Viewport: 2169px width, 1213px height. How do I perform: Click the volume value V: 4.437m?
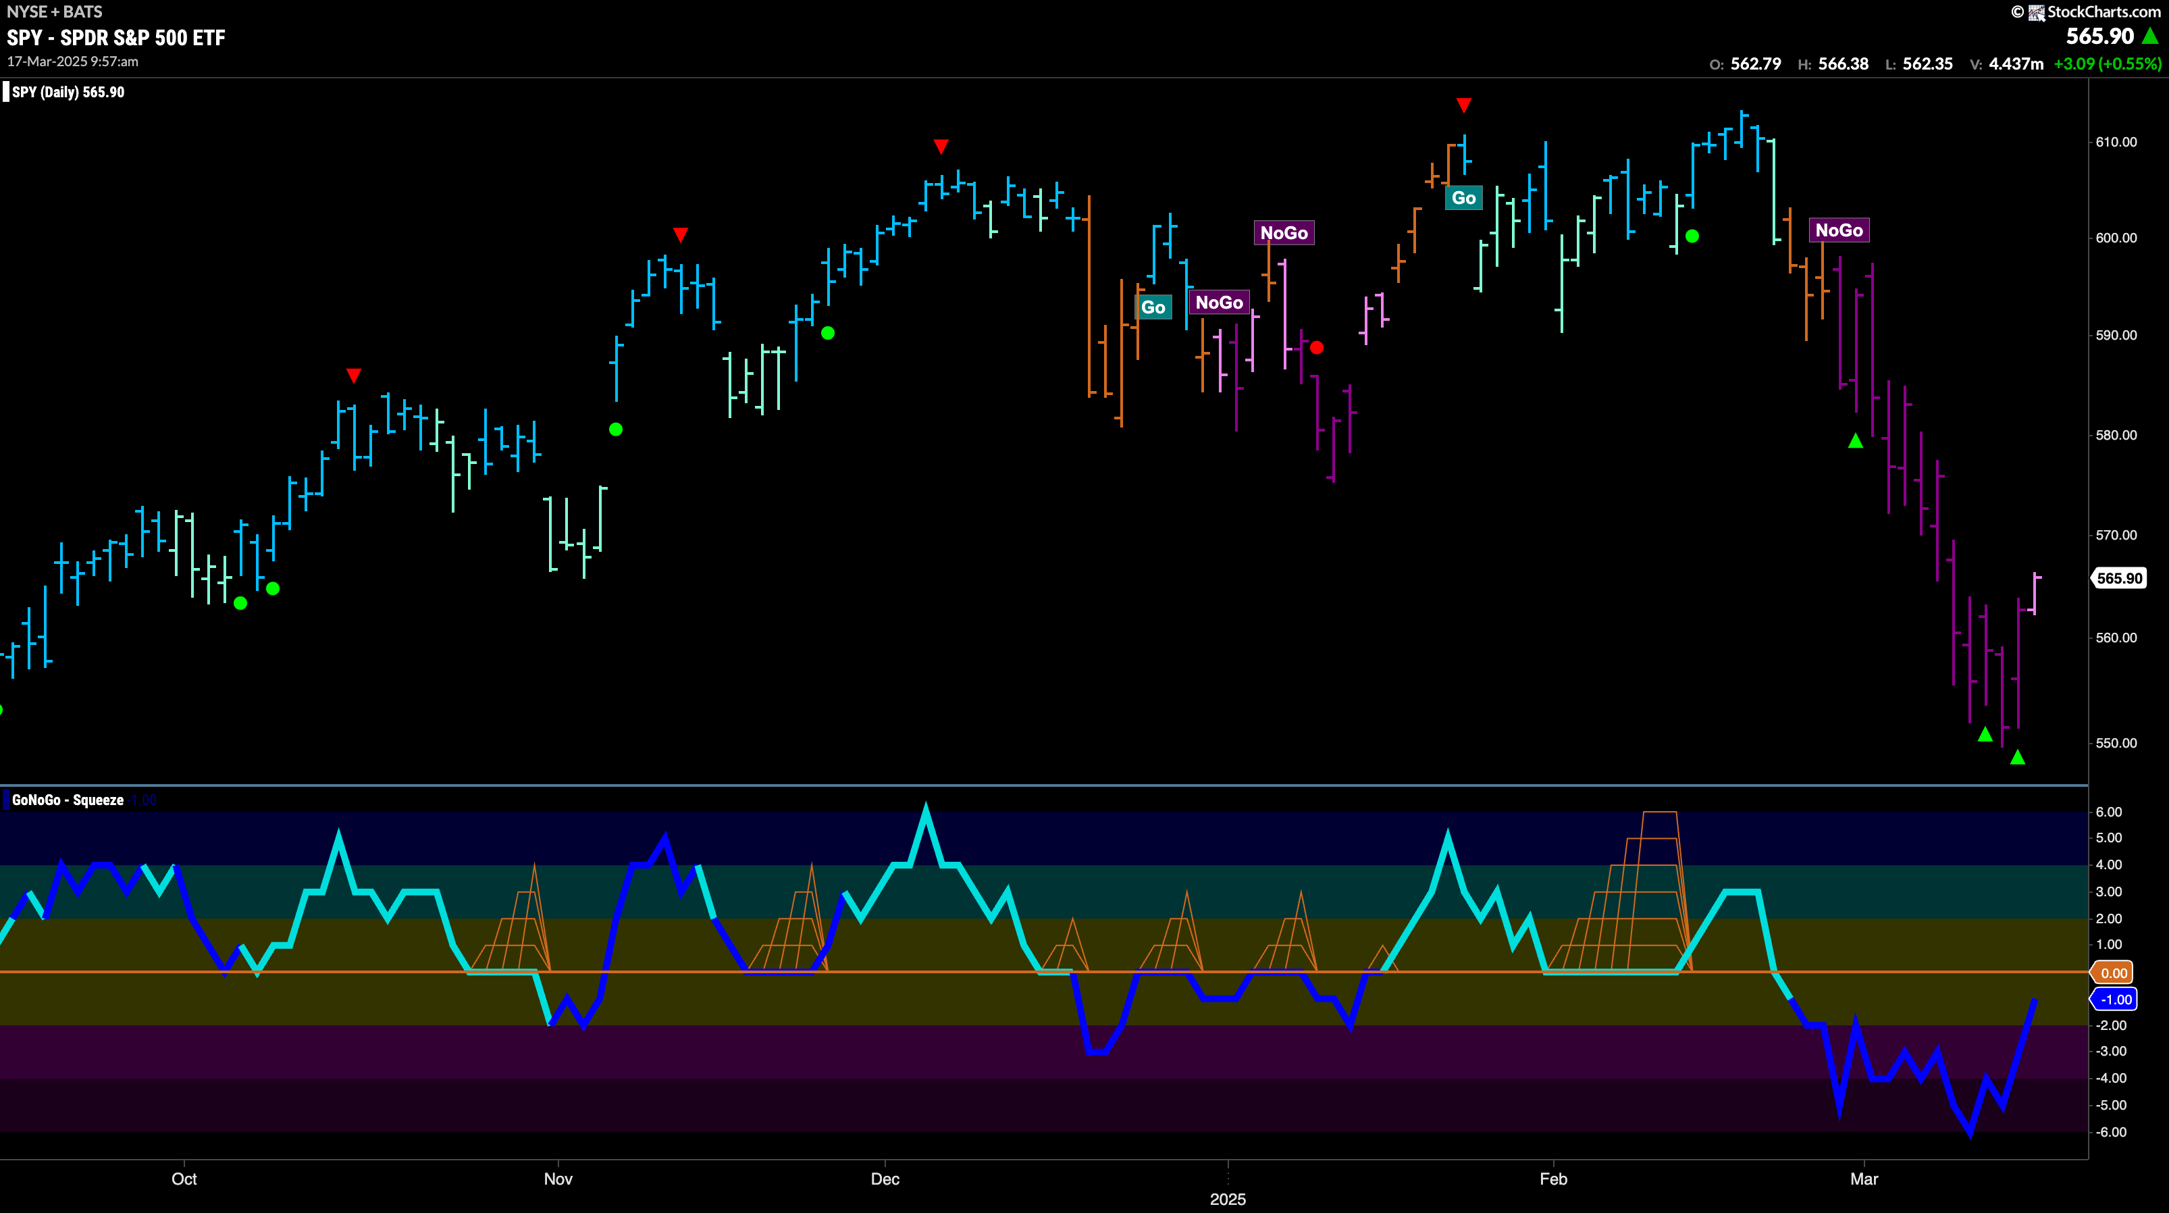tap(2008, 64)
